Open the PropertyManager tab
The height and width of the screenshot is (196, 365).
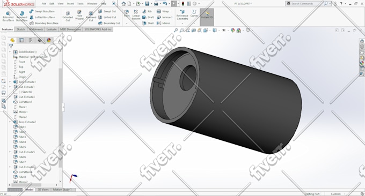coord(21,40)
